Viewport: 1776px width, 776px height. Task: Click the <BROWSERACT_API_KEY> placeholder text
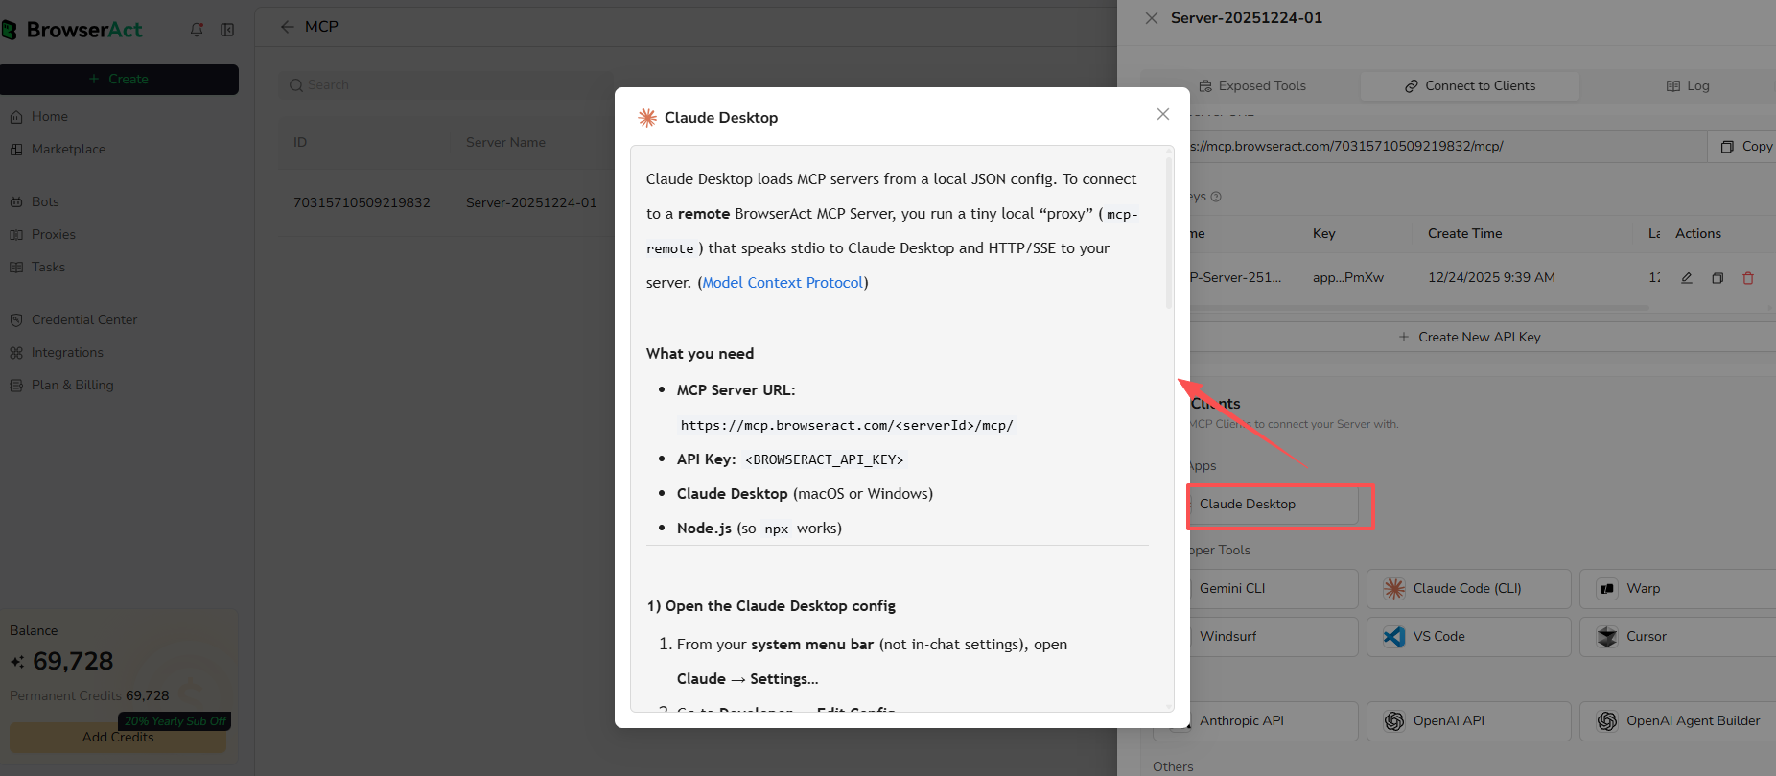[x=825, y=460]
